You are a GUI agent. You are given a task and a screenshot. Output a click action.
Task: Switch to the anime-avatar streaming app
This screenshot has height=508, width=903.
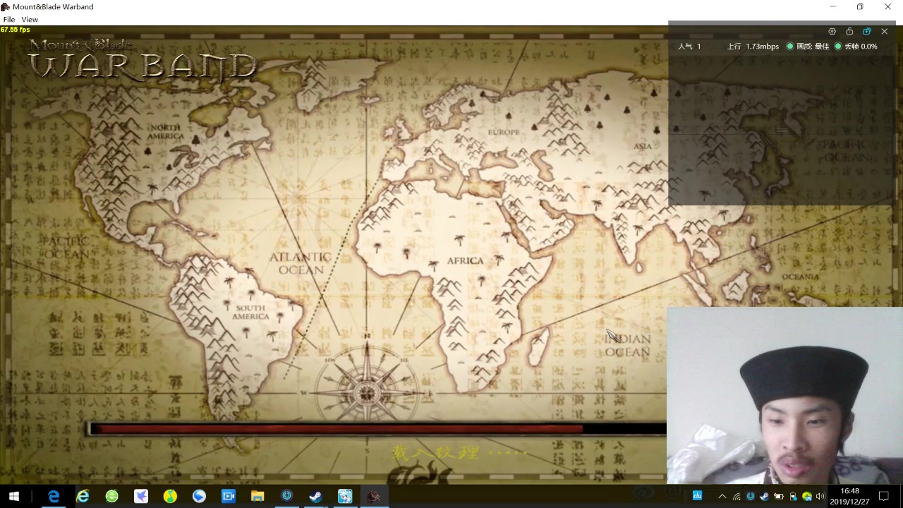coord(344,497)
